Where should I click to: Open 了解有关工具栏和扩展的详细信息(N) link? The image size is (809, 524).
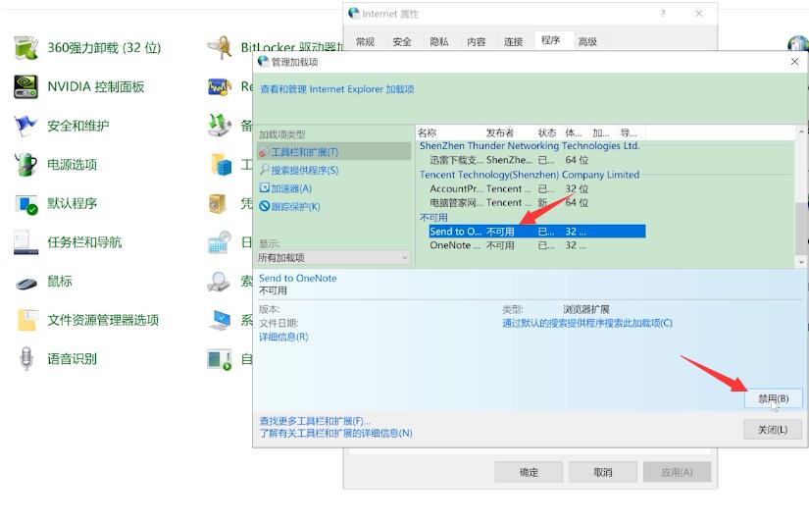[336, 433]
